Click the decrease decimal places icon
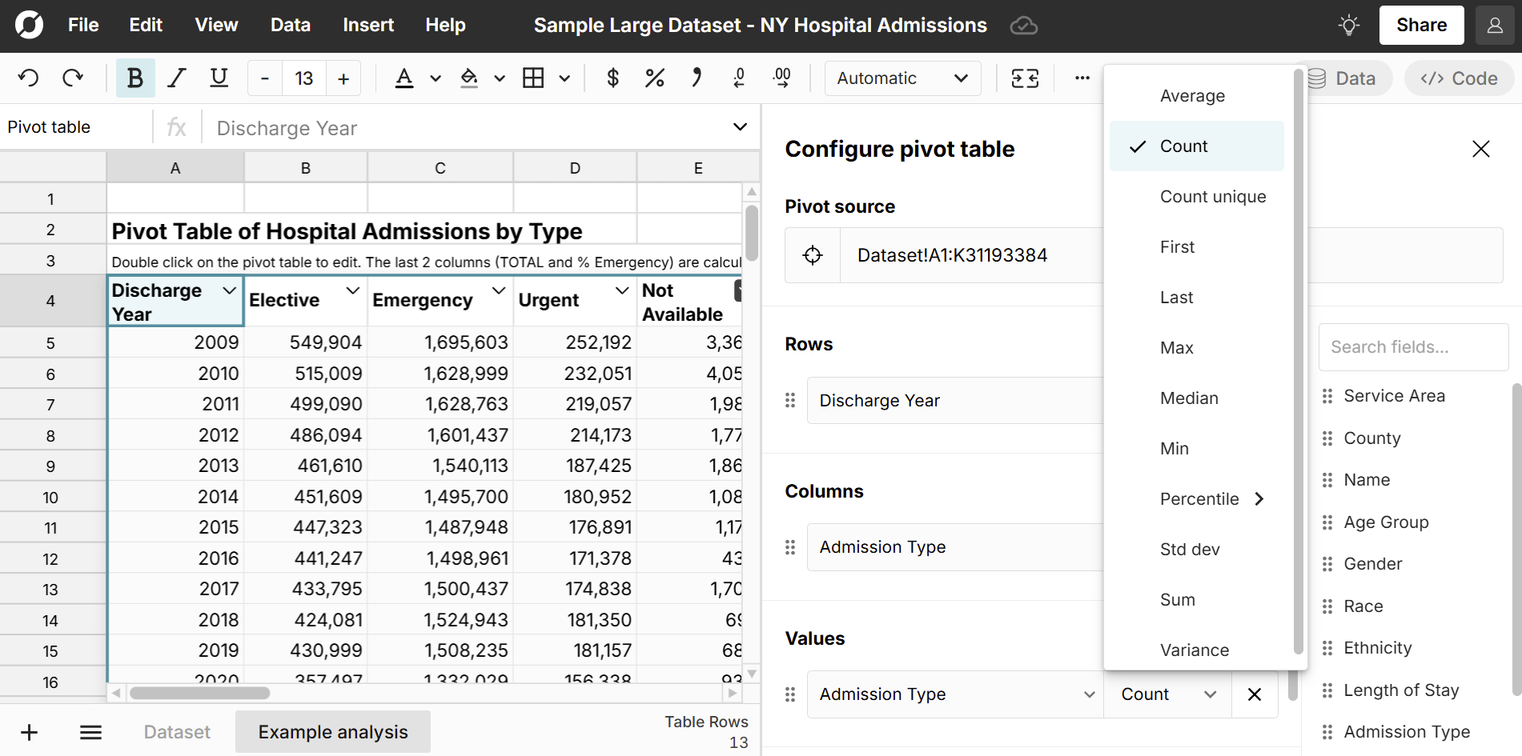Viewport: 1522px width, 756px height. (x=738, y=78)
